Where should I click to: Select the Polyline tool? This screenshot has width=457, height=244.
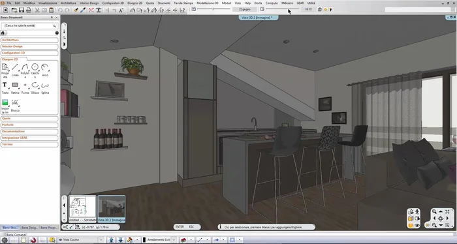(x=25, y=70)
